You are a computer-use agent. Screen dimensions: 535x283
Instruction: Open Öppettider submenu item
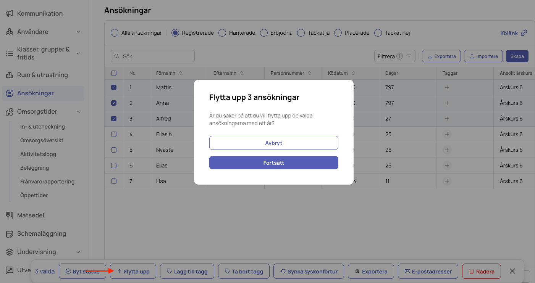34,195
